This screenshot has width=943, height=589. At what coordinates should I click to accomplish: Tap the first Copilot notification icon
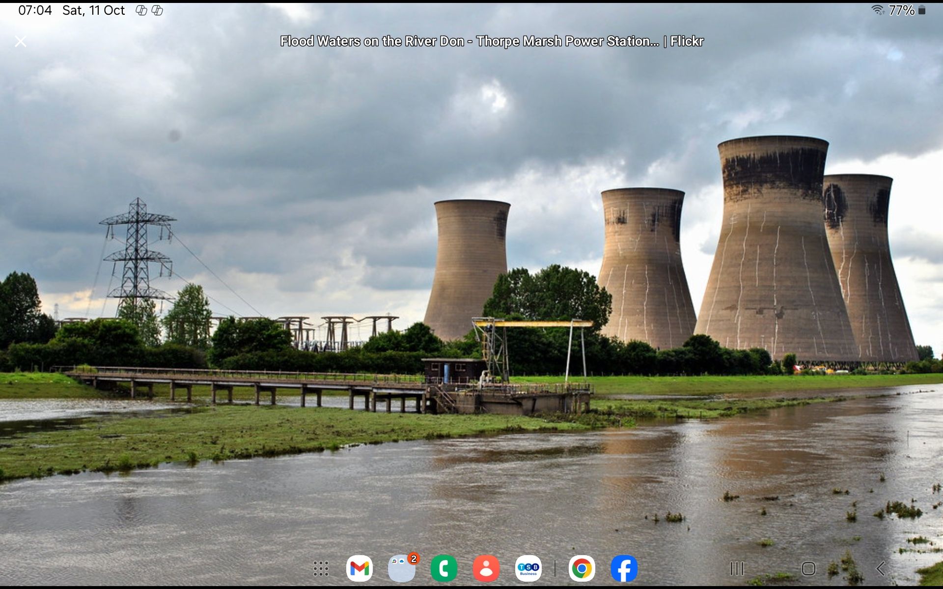(x=141, y=10)
